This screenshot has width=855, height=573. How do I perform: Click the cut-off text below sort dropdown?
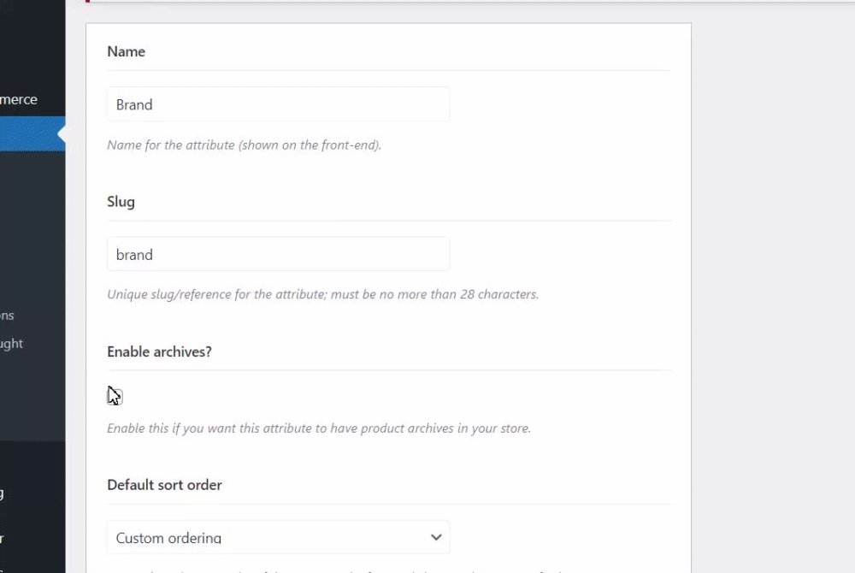pos(342,570)
